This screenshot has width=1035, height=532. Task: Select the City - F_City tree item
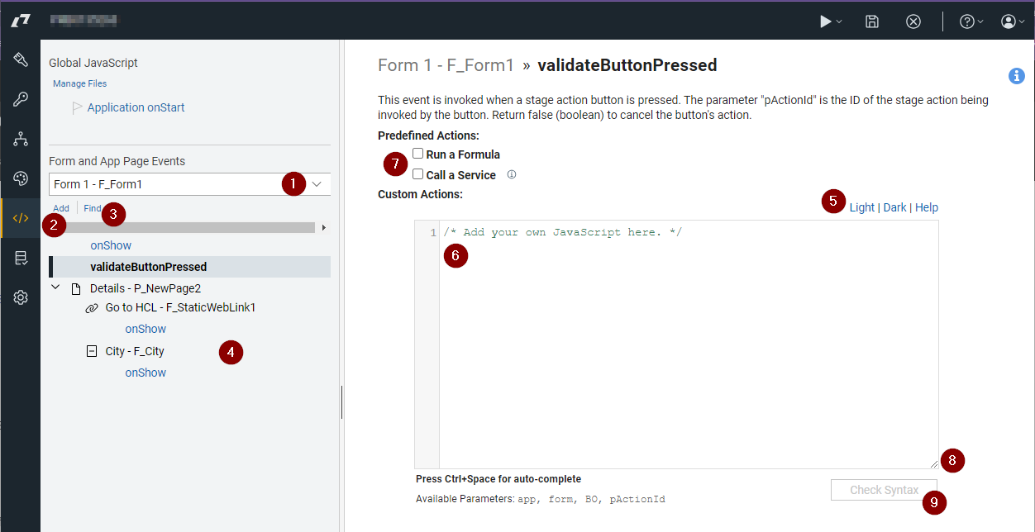(x=135, y=351)
